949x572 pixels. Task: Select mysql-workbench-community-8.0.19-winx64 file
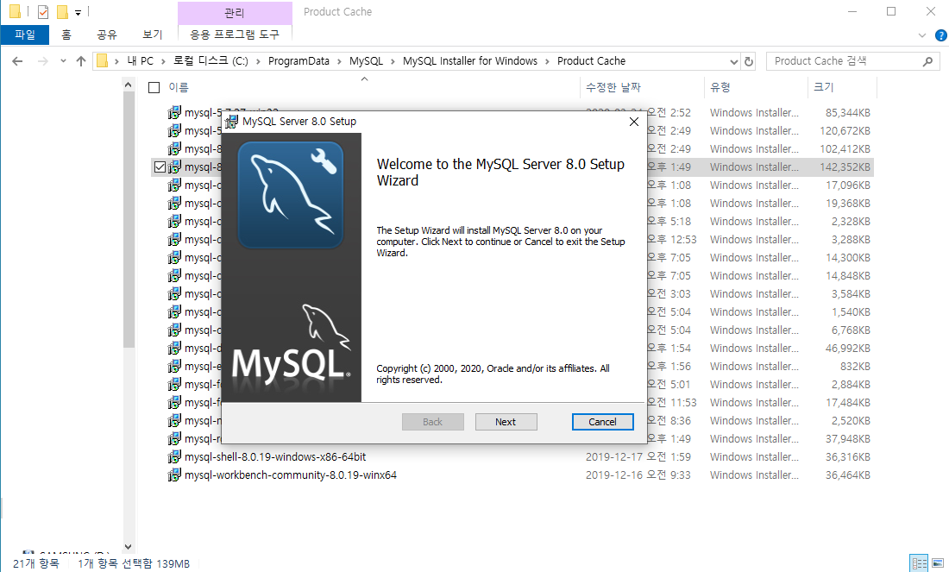pos(291,475)
